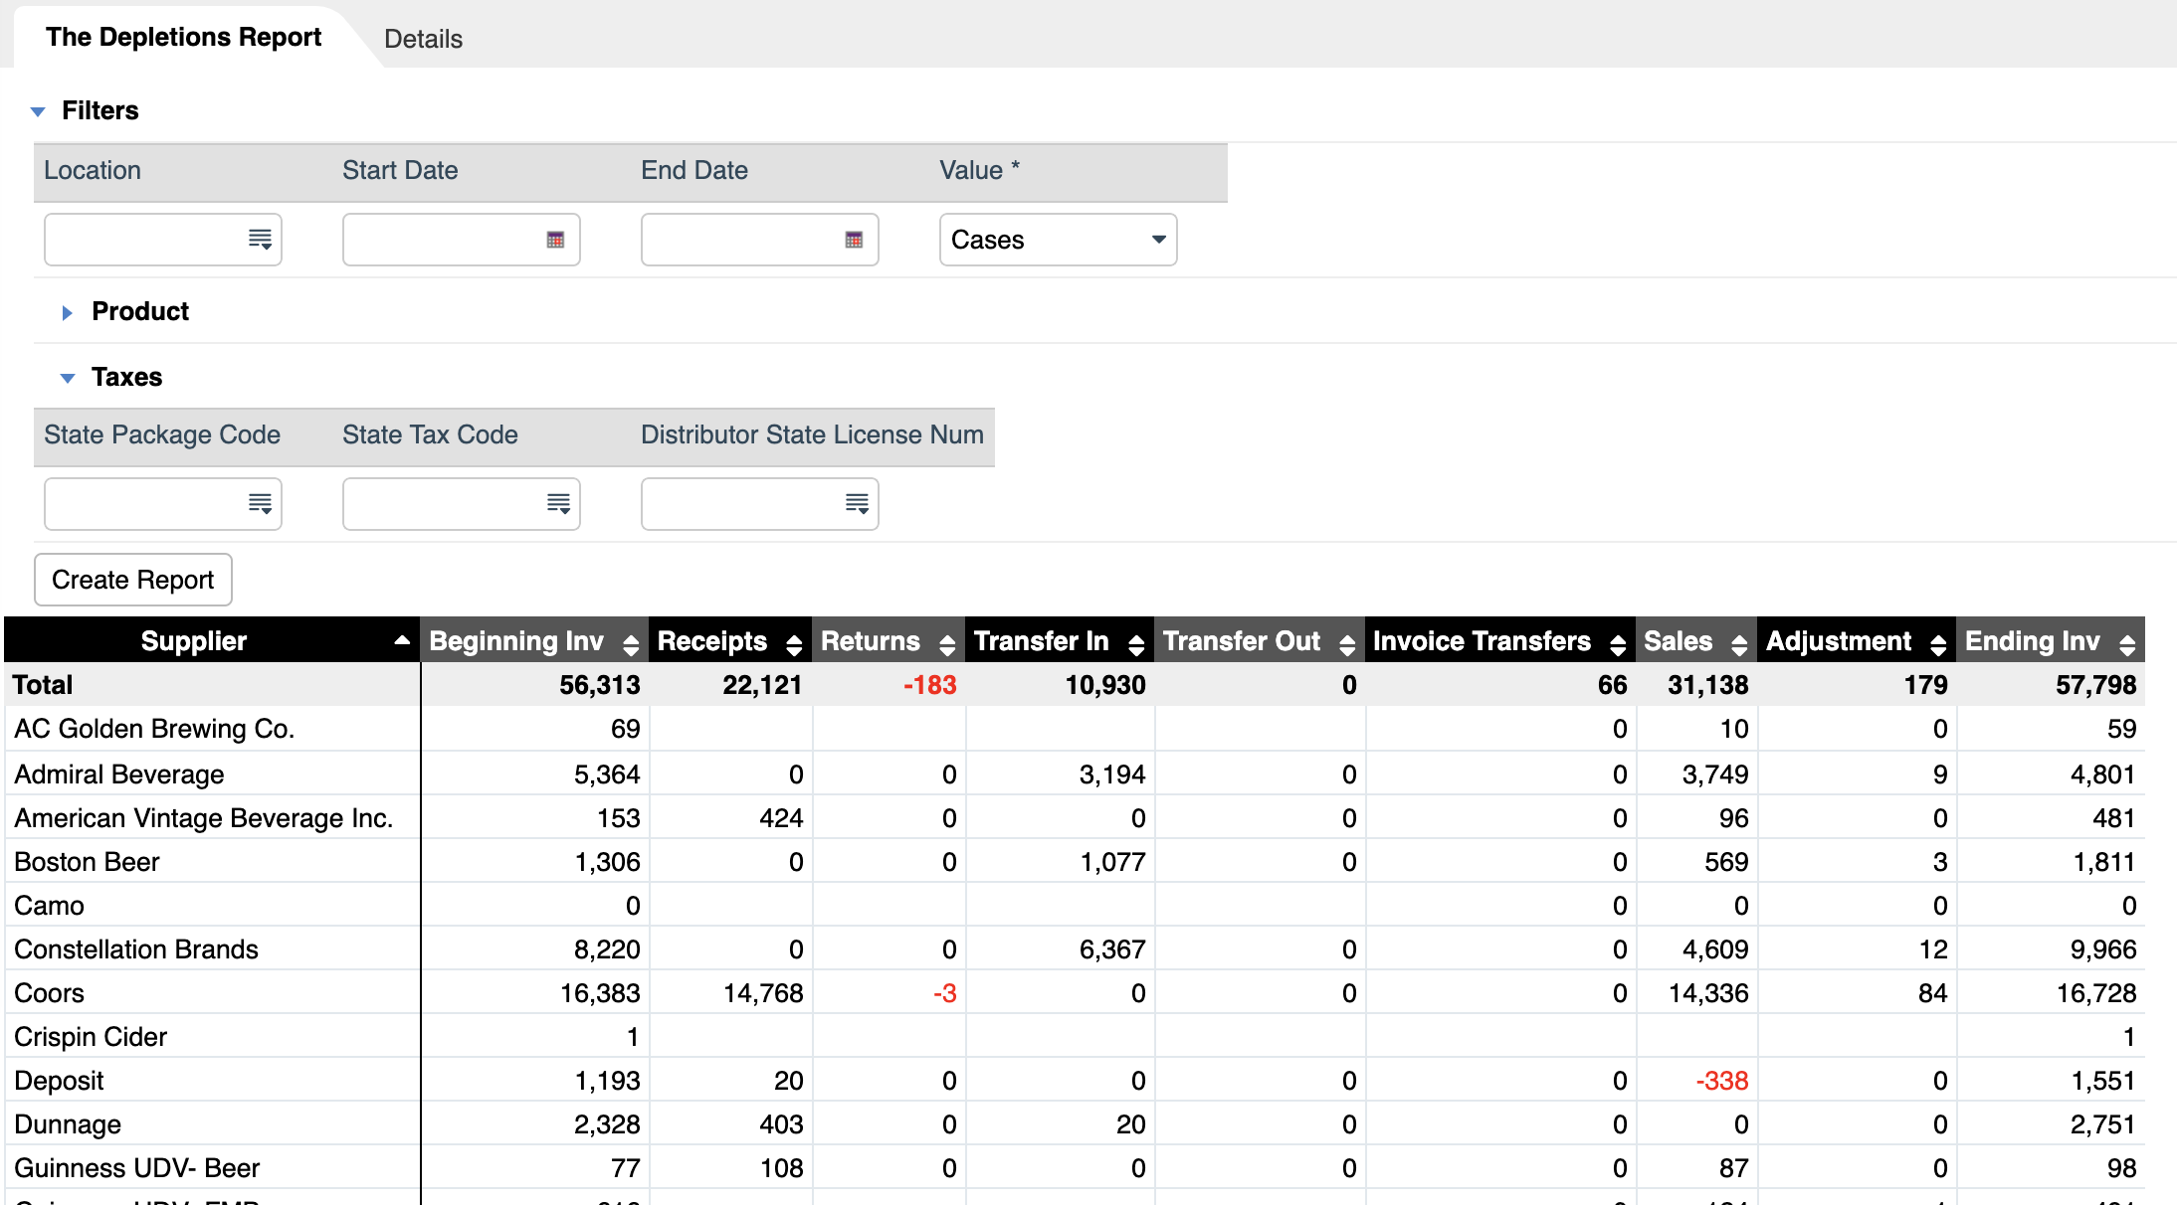
Task: Click Total Transfer In value 10,930
Action: pos(1105,685)
